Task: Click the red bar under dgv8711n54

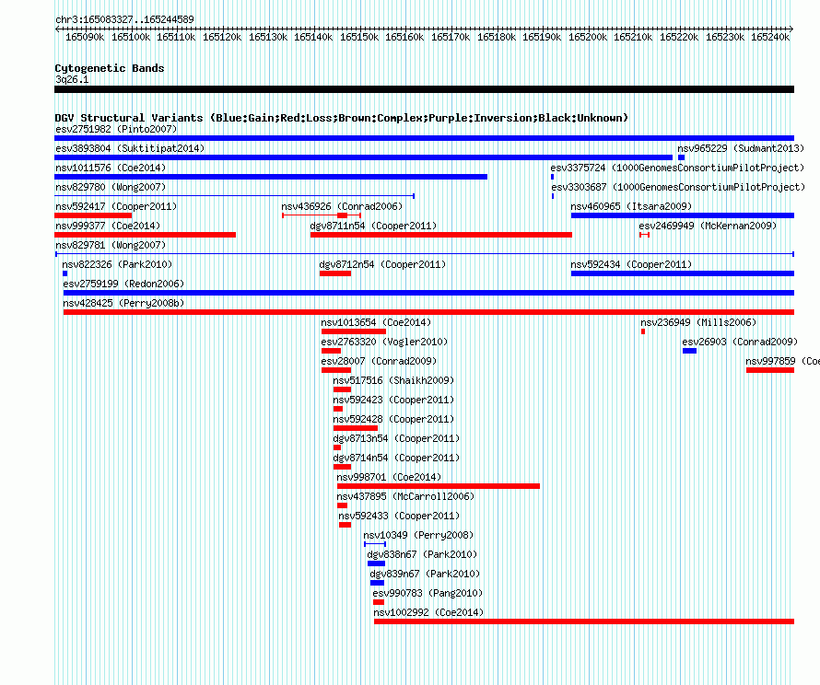Action: coord(440,235)
